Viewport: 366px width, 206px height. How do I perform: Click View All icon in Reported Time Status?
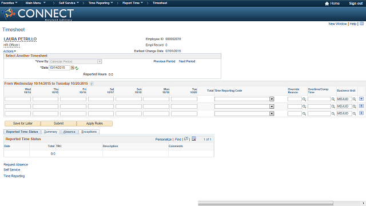186,138
